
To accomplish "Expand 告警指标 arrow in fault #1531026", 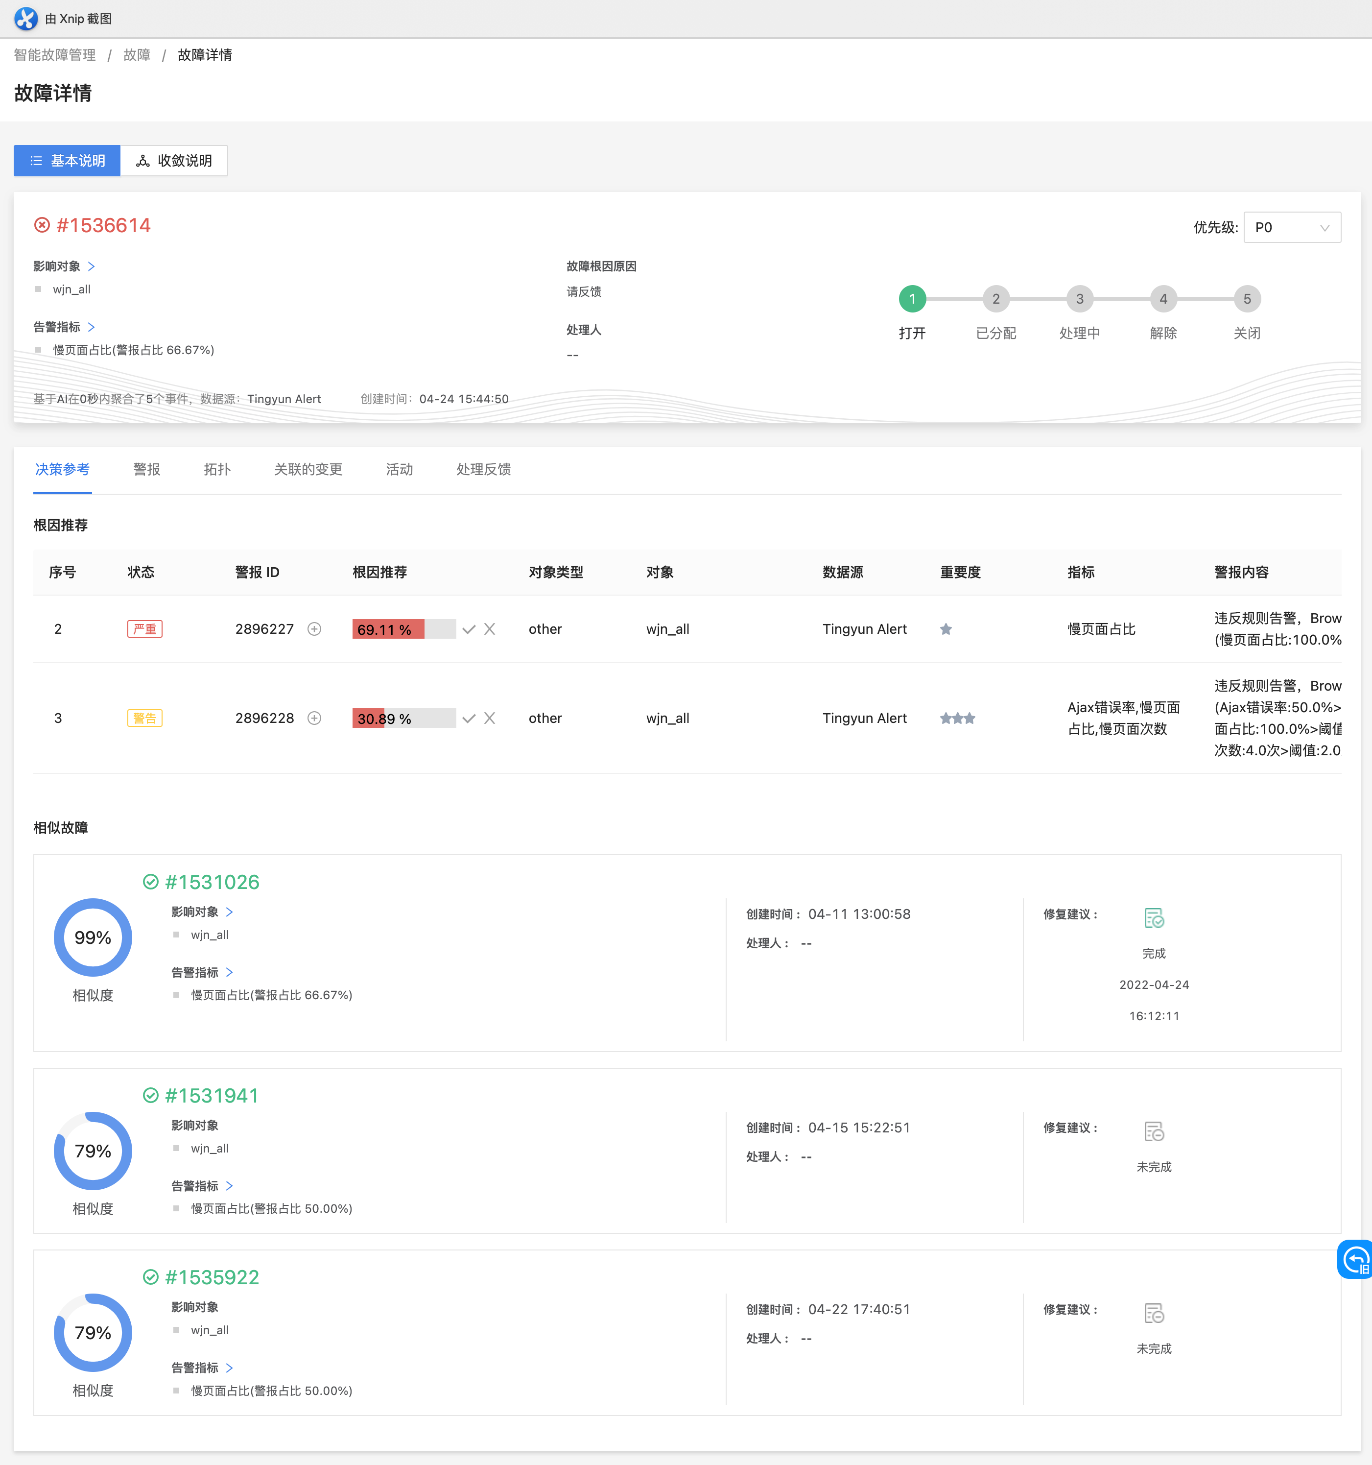I will coord(229,972).
